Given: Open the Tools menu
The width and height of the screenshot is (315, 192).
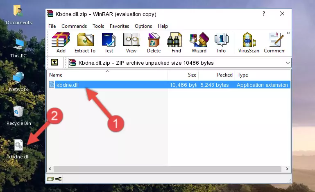Looking at the screenshot, I should pyautogui.click(x=98, y=26).
